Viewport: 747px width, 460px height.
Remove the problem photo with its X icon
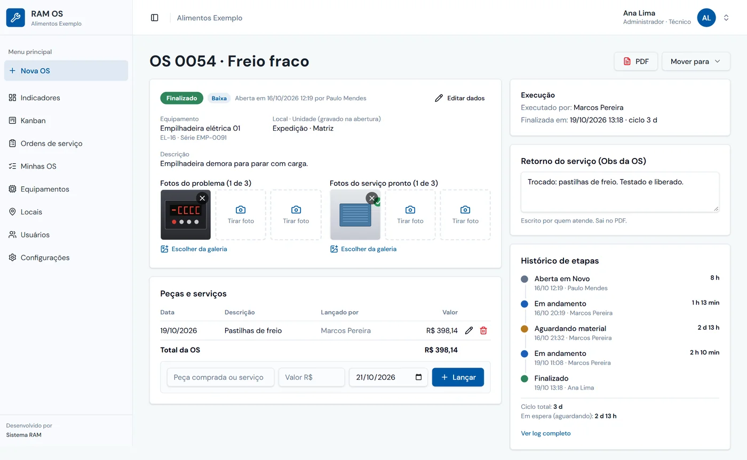pyautogui.click(x=202, y=198)
